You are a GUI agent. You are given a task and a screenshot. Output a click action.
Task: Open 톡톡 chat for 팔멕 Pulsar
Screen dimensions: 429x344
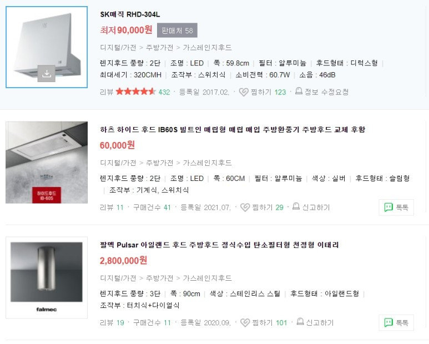point(396,323)
